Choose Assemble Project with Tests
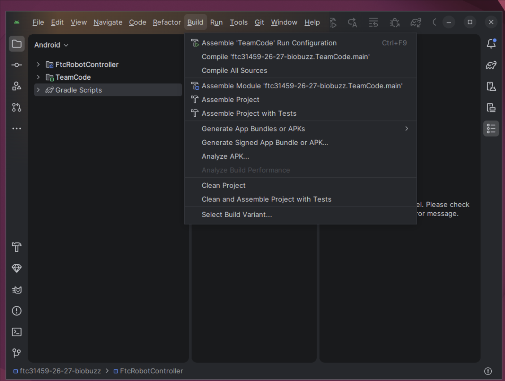 [x=300, y=114]
